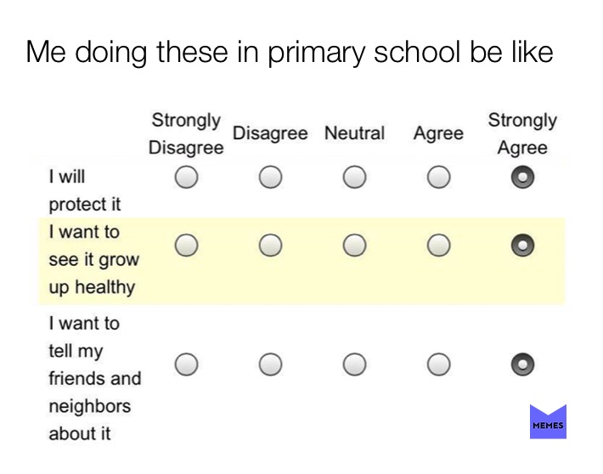Select Disagree for 'I will protect it'

[270, 177]
